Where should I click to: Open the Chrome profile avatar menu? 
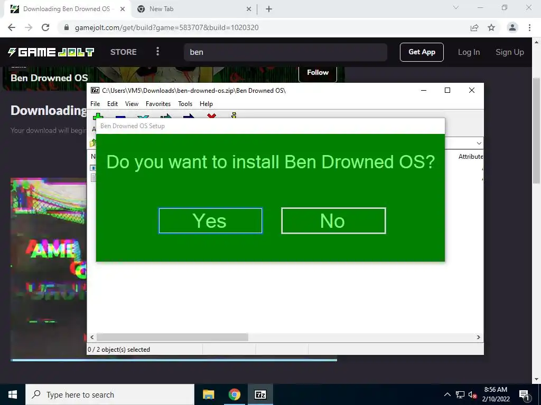[512, 27]
